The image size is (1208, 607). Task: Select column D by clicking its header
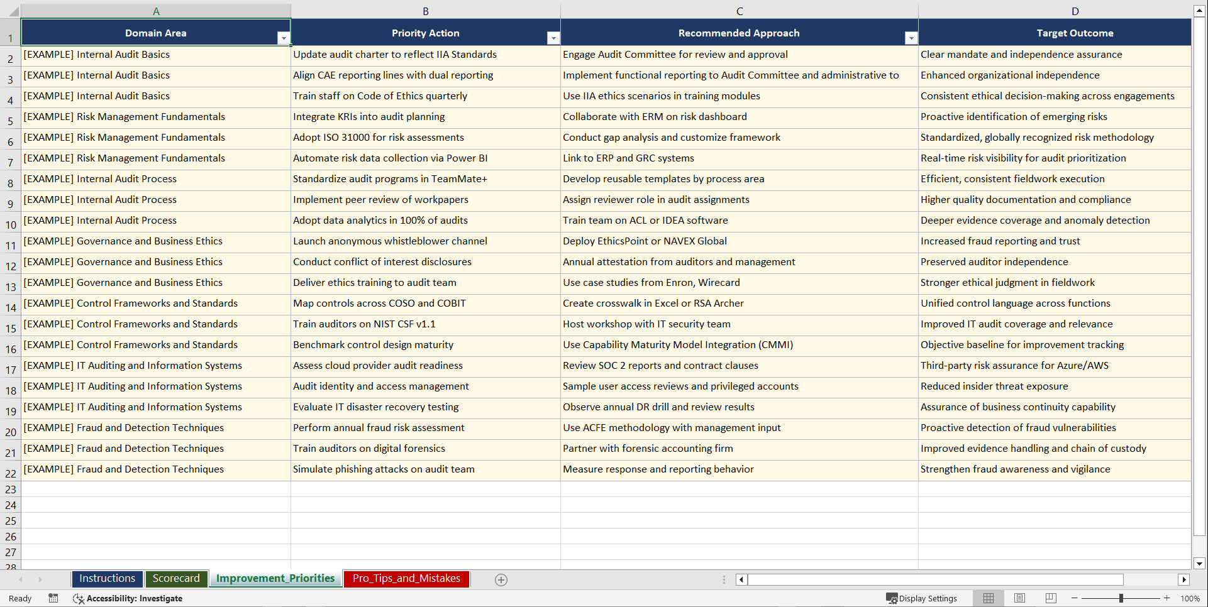[x=1075, y=10]
